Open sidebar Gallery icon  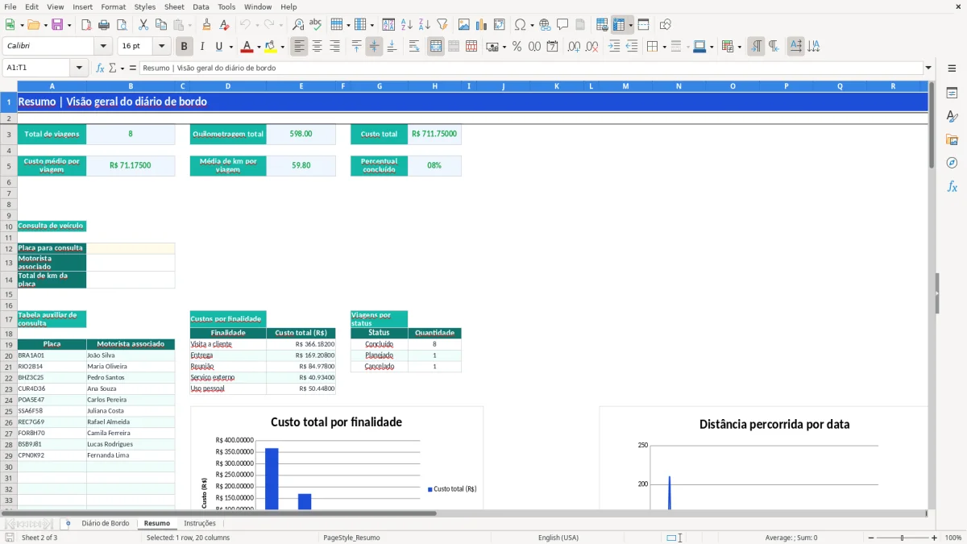(x=952, y=140)
